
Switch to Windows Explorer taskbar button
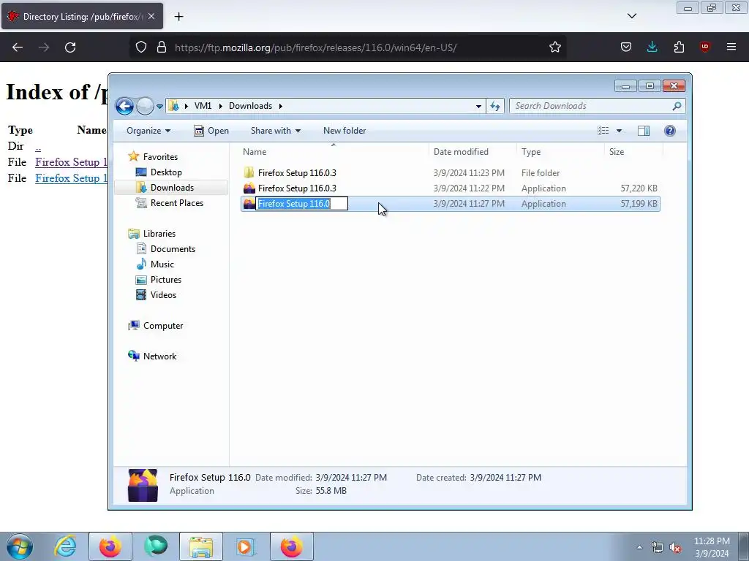[x=201, y=546]
